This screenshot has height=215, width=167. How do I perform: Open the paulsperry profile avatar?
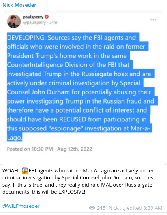click(x=14, y=21)
